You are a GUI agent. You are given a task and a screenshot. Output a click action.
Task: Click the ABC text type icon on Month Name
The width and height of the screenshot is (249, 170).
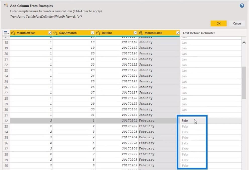pyautogui.click(x=141, y=33)
